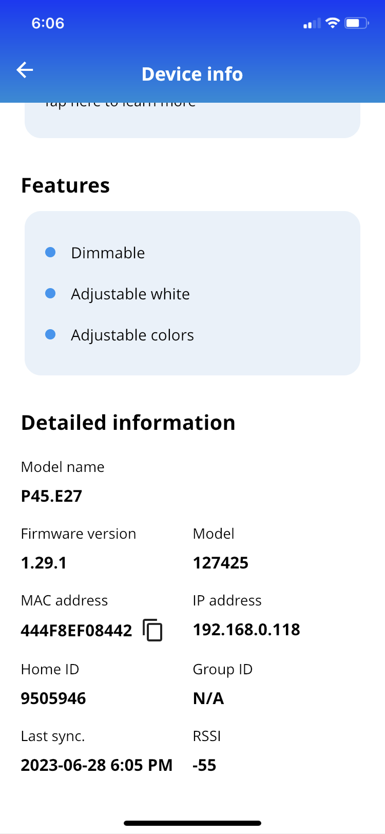Select the Adjustable white feature entry
The image size is (385, 834).
[x=130, y=294]
